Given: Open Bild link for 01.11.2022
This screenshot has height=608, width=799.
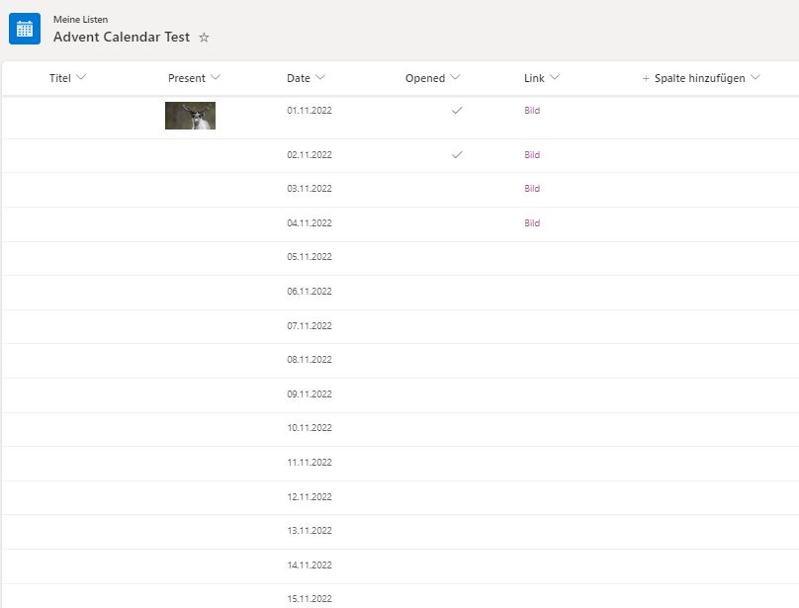Looking at the screenshot, I should pyautogui.click(x=532, y=110).
